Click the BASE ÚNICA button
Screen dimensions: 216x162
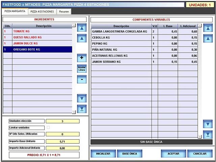tap(130, 154)
